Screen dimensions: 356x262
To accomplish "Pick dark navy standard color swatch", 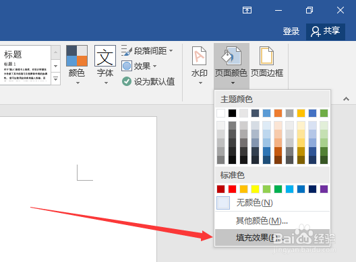I will (x=312, y=189).
